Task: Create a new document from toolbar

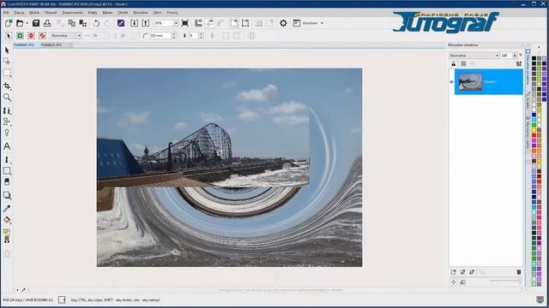Action: (9, 23)
